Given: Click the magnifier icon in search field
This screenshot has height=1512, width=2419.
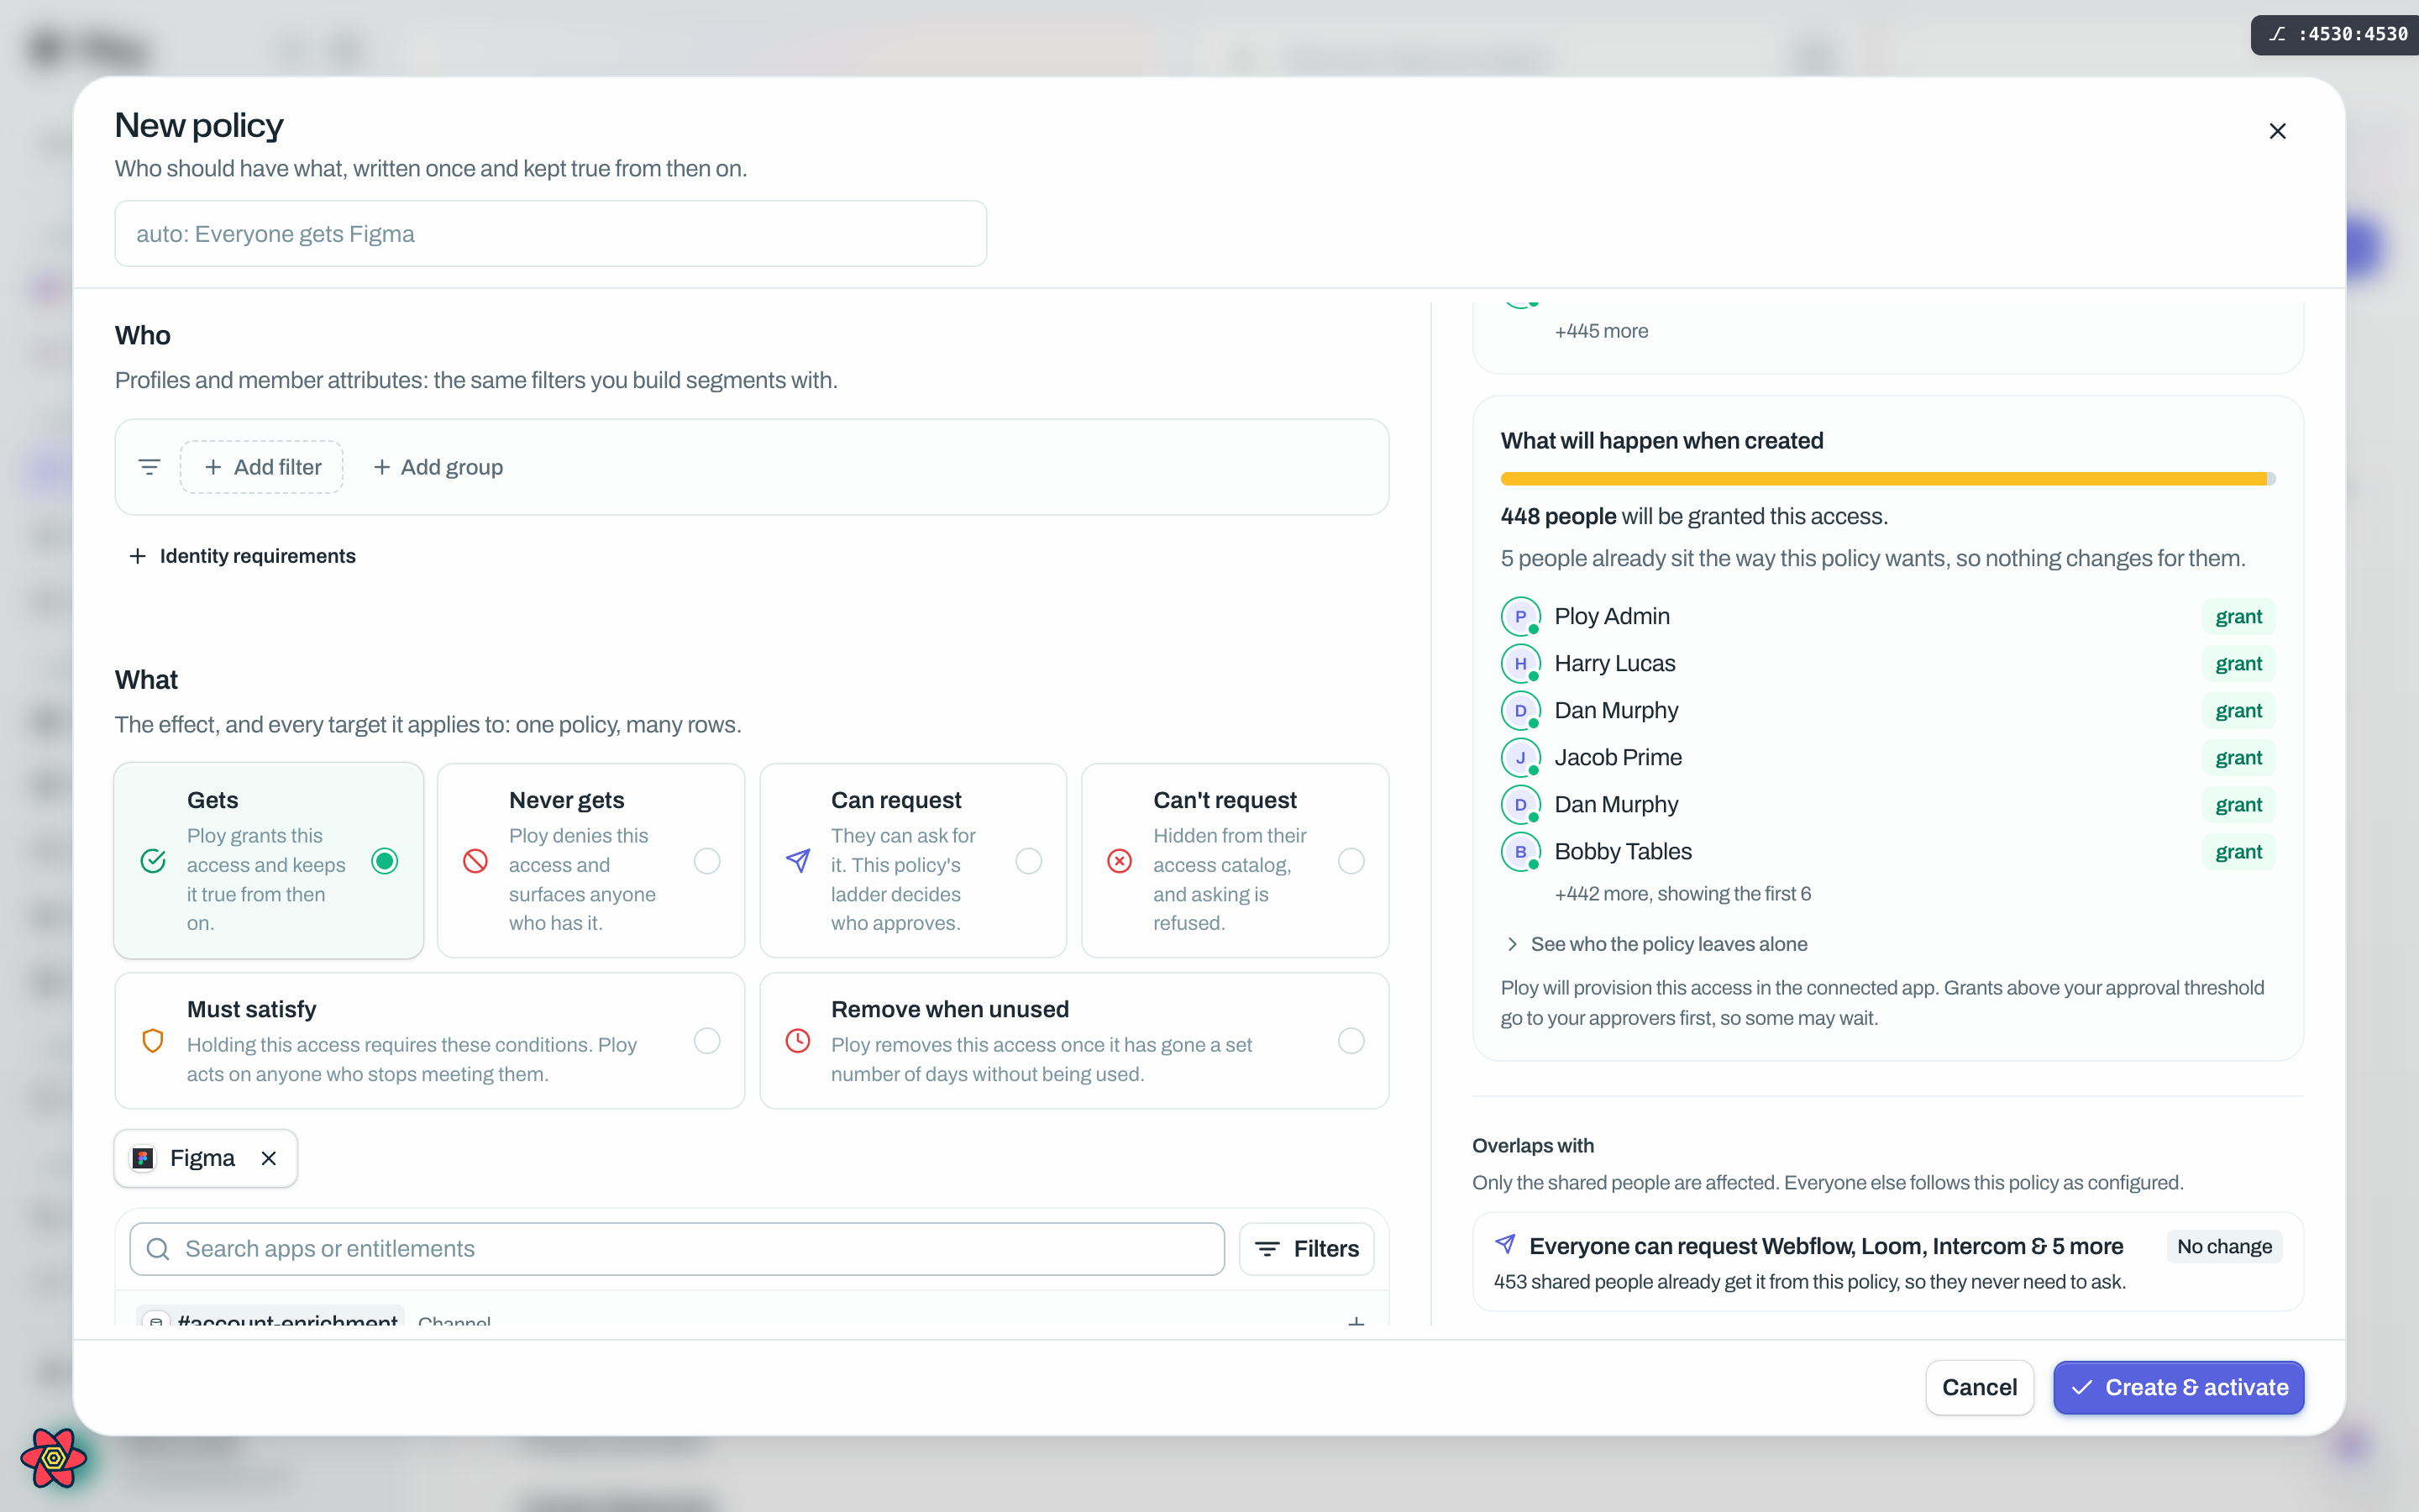Looking at the screenshot, I should [x=158, y=1249].
